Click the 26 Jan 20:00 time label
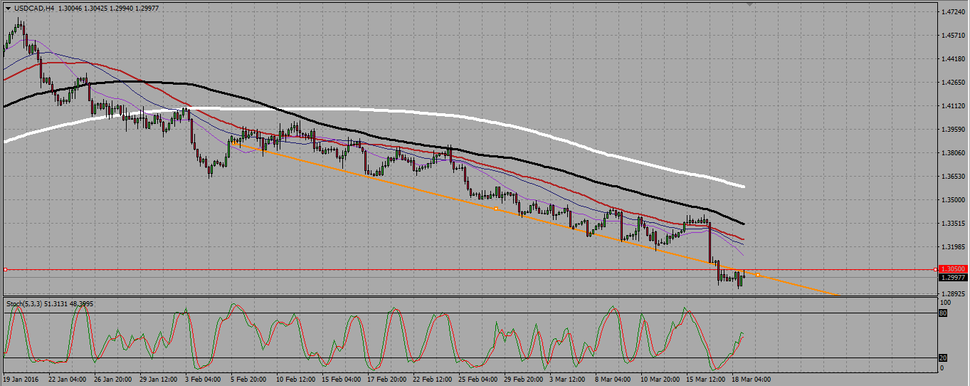Screen dimensions: 970x386 (x=113, y=379)
